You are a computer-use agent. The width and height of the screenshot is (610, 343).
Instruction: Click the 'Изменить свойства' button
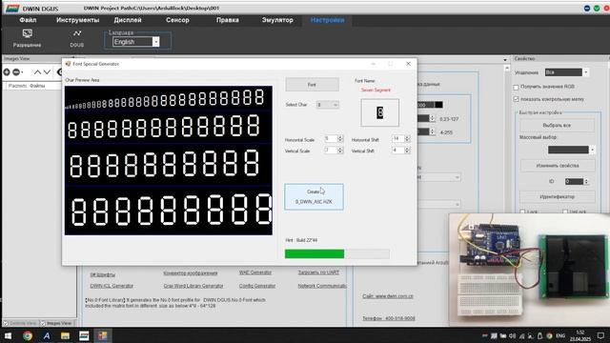pos(558,166)
